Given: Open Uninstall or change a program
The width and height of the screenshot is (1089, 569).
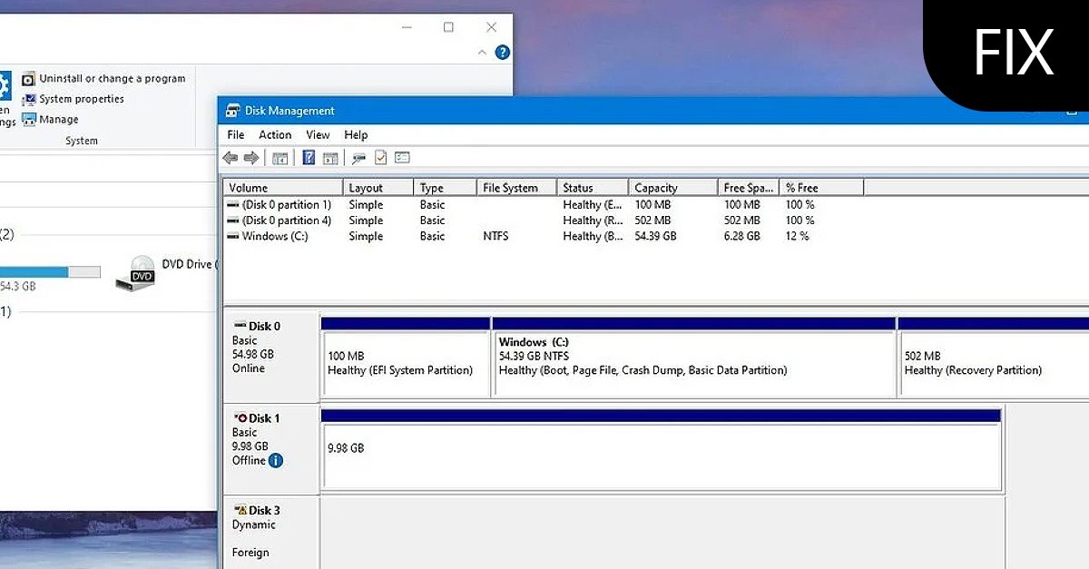Looking at the screenshot, I should tap(109, 78).
